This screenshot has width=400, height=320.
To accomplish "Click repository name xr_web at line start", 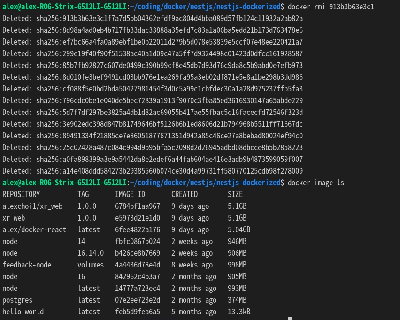I will click(14, 218).
